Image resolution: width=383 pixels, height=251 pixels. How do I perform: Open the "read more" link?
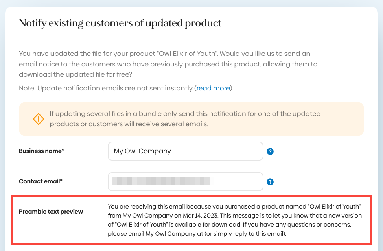click(213, 88)
